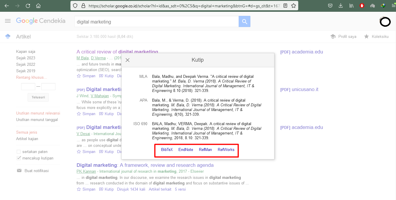
Task: Uncheck the mencakup kutipan checkbox
Action: (x=19, y=158)
